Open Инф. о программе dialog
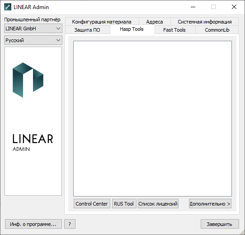 pos(33,224)
